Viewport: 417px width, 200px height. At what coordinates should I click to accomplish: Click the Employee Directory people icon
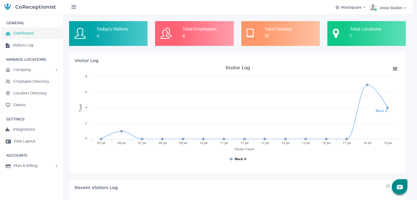pyautogui.click(x=8, y=82)
